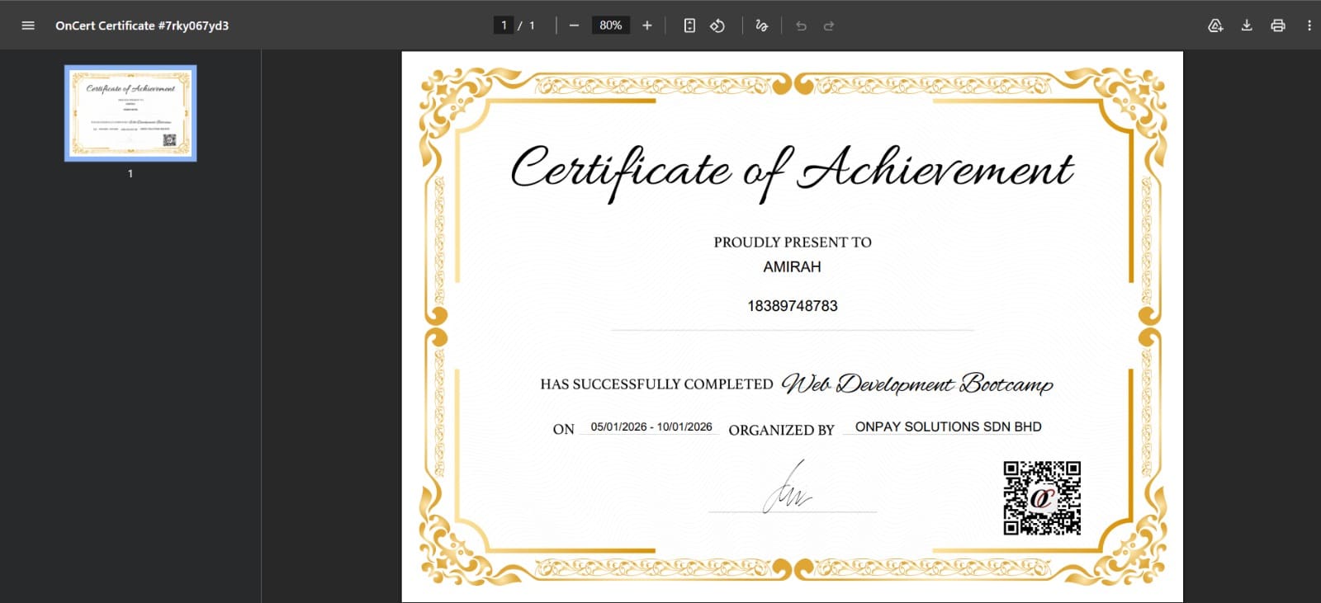Click the number '18389748783'
Screen dimensions: 1321x603
793,306
